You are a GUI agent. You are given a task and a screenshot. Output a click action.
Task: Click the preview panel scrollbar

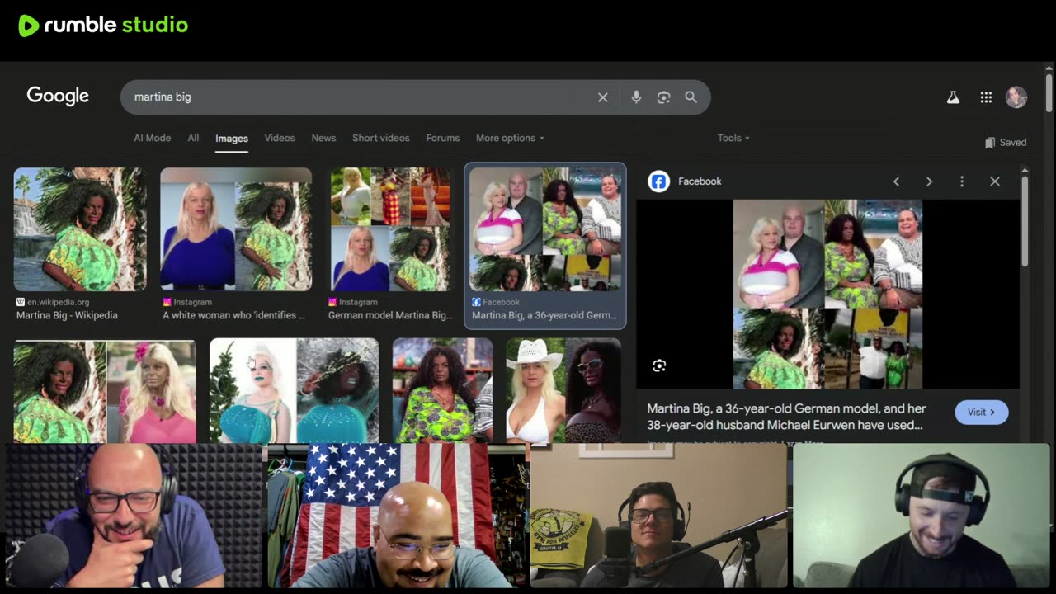(1025, 220)
